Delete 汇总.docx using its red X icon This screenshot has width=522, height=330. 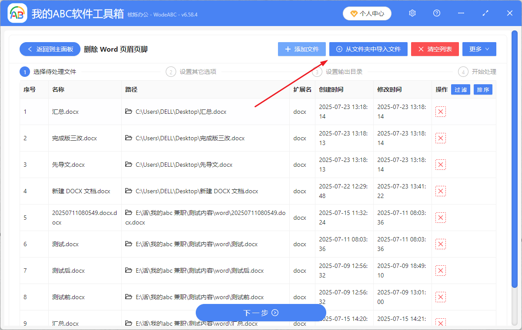click(x=441, y=112)
